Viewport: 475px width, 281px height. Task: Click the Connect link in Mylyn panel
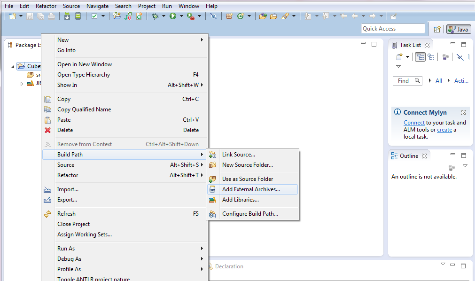(x=414, y=123)
